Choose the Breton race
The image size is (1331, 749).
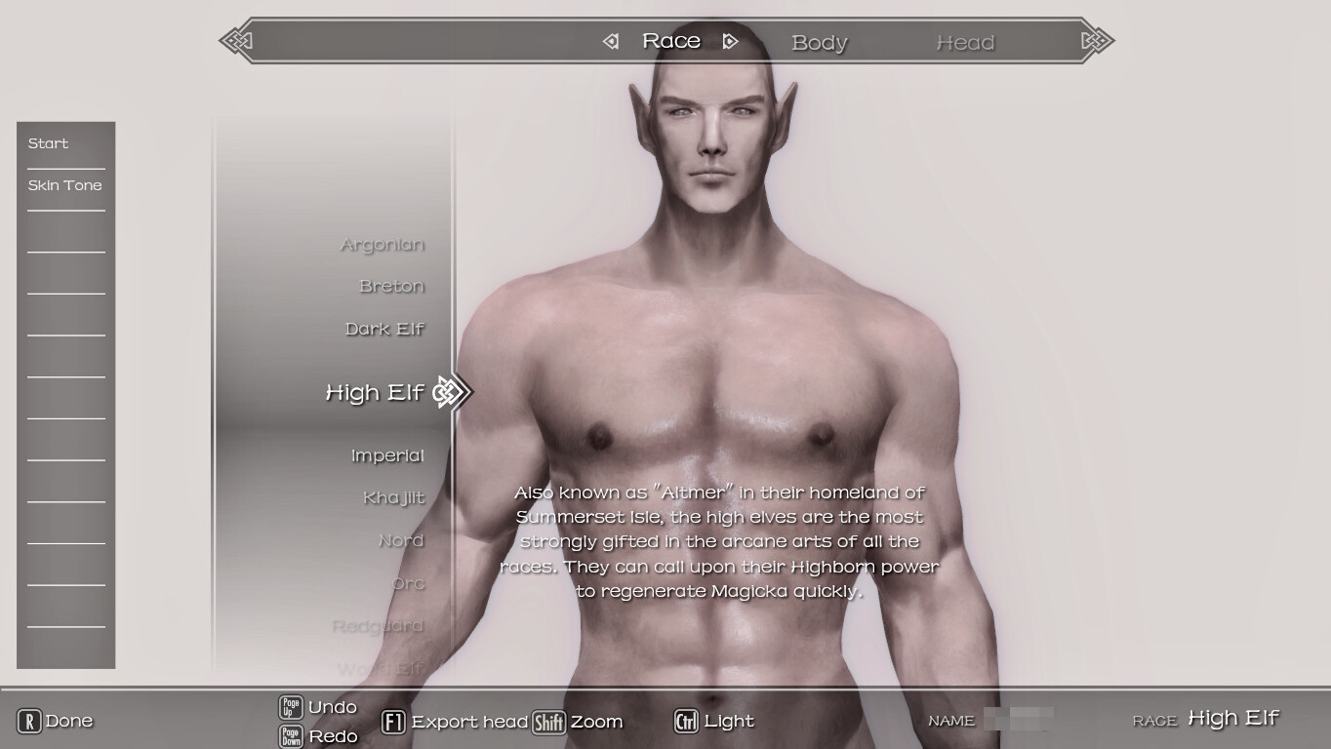[x=392, y=287]
